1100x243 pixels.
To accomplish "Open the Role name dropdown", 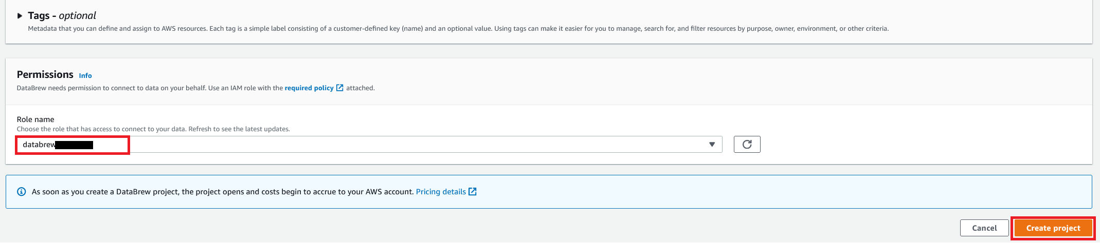I will click(x=369, y=145).
